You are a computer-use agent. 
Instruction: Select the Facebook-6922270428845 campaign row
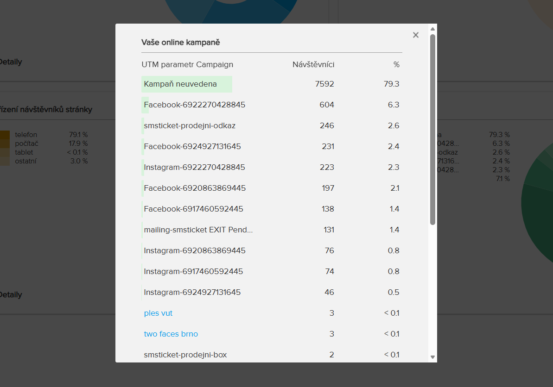194,105
